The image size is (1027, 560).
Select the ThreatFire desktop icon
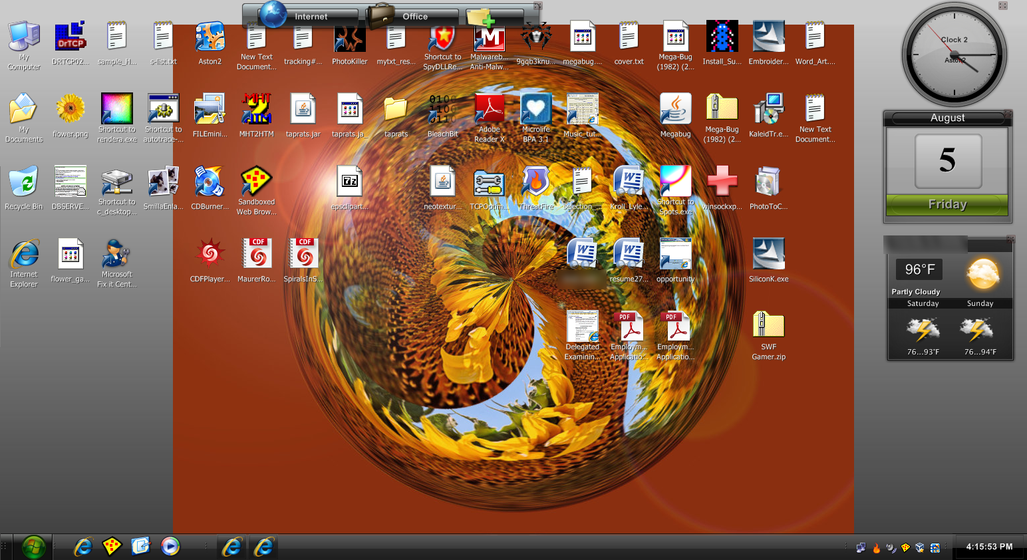536,188
